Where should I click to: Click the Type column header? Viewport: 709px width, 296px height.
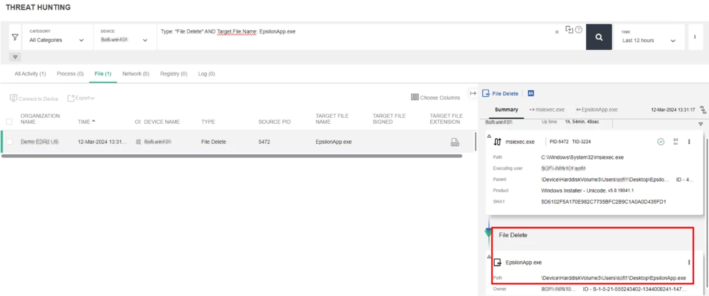[x=208, y=122]
